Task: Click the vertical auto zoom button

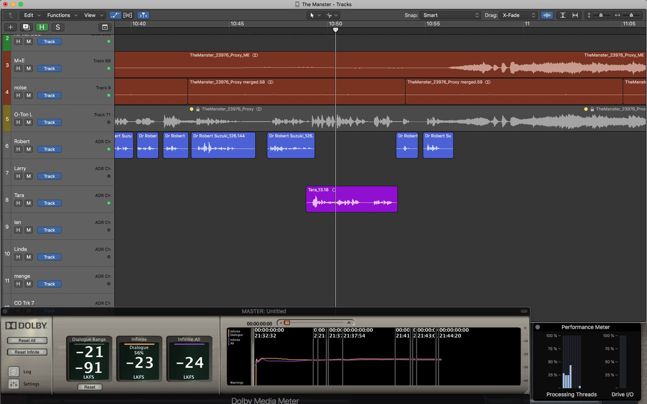Action: tap(563, 15)
